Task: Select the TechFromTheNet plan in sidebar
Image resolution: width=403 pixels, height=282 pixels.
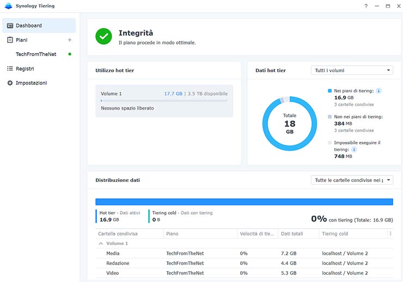Action: [x=36, y=54]
